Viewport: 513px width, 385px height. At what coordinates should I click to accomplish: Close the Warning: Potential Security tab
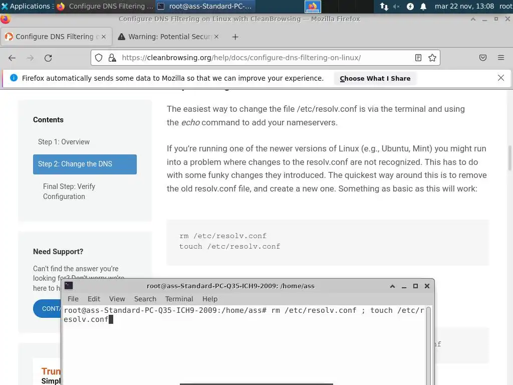tap(216, 37)
